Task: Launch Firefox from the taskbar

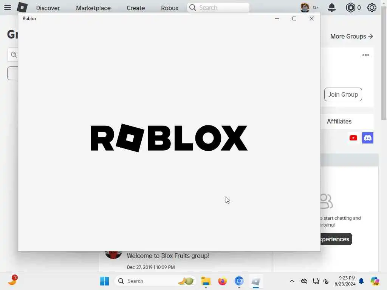Action: click(222, 281)
